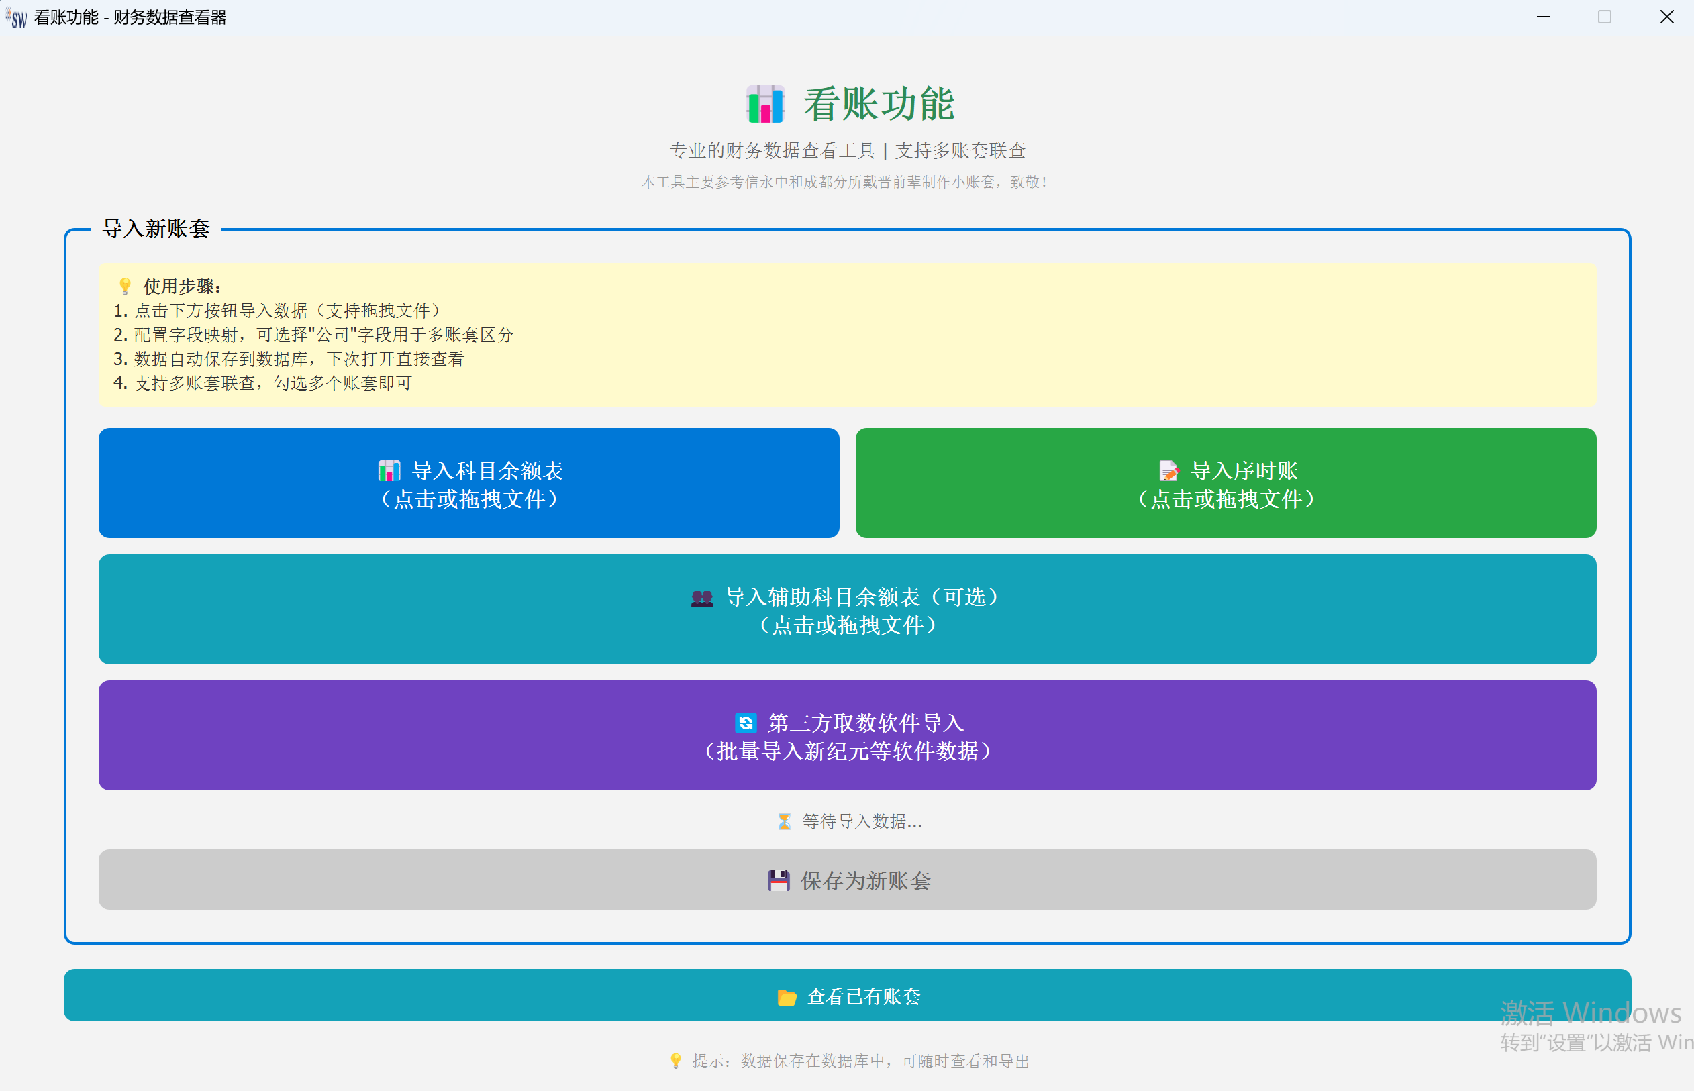Click the chart icon on 导入科目余额表 button
The width and height of the screenshot is (1694, 1091).
[389, 470]
